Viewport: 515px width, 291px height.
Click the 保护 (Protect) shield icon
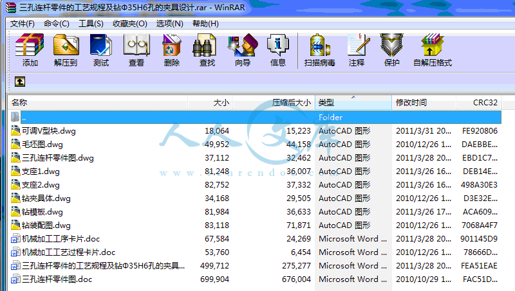[392, 45]
